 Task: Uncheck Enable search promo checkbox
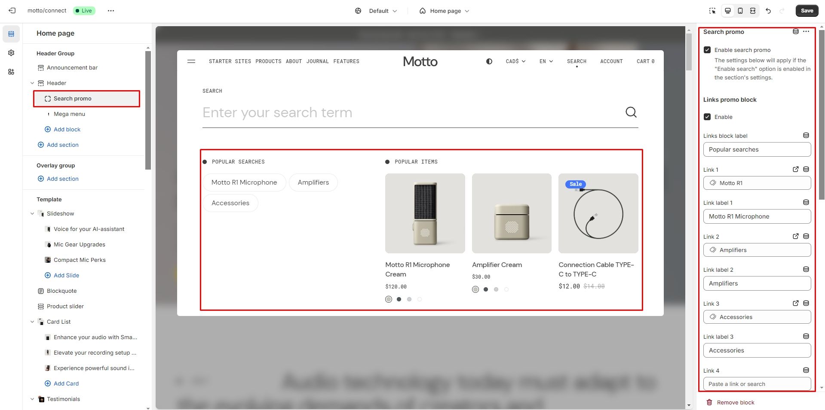[707, 50]
